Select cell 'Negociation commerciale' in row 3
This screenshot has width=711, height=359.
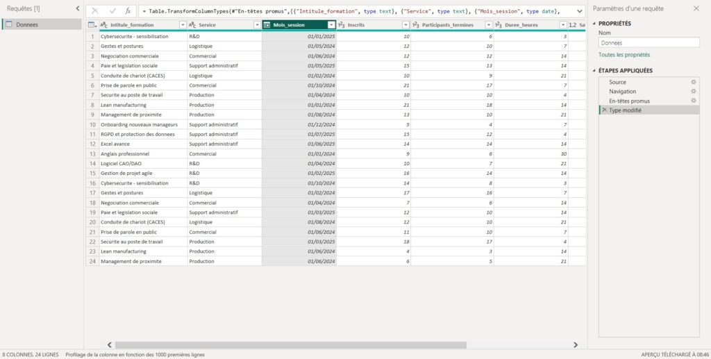point(143,56)
